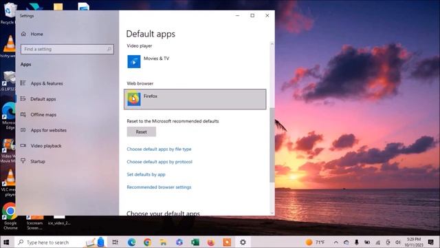This screenshot has height=248, width=440.
Task: Open Microsoft Edge desktop shortcut
Action: coord(8,116)
